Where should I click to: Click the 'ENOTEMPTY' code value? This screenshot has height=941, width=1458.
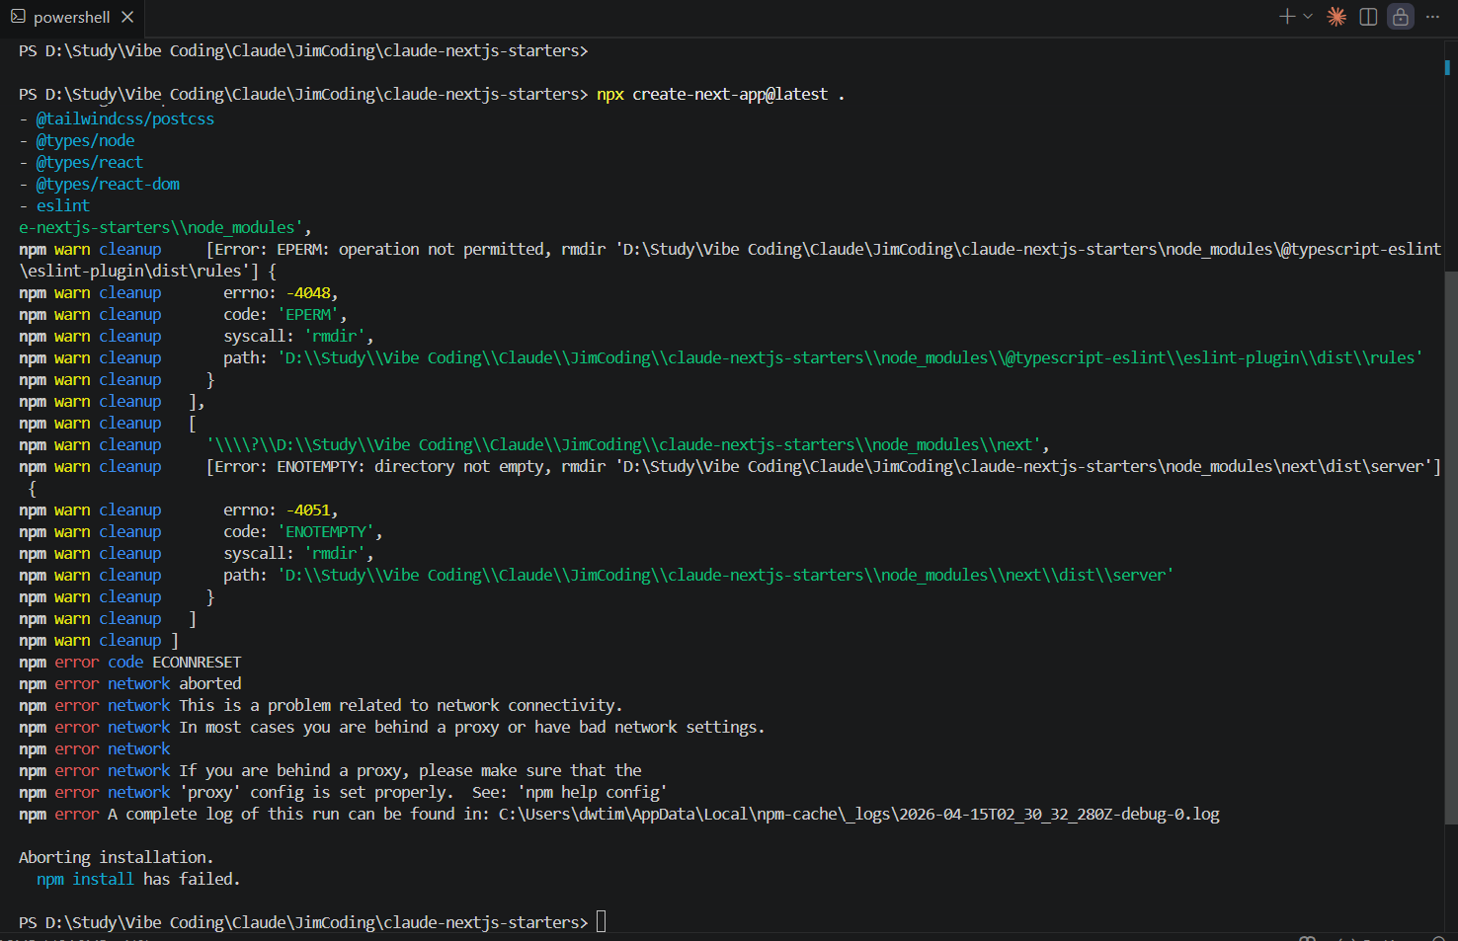click(x=326, y=532)
